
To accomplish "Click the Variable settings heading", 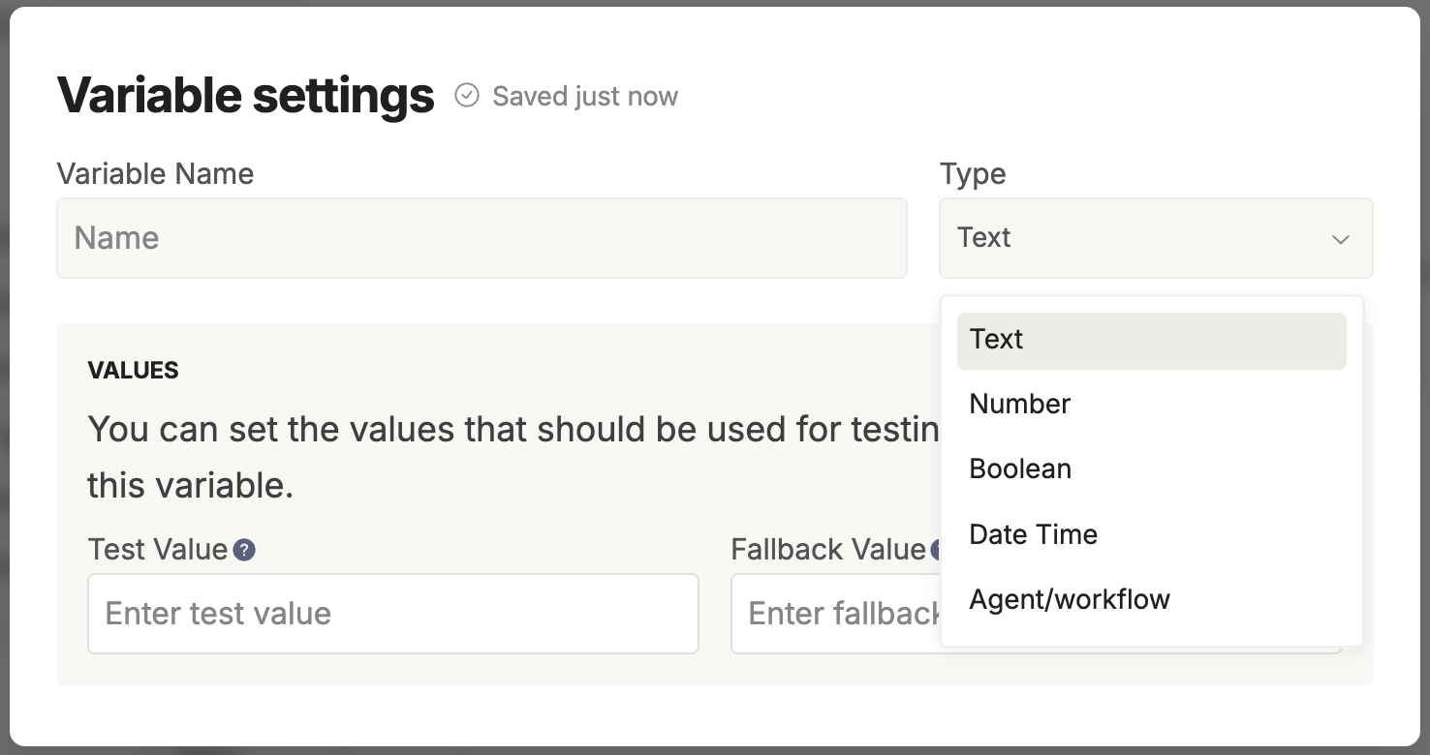I will (246, 96).
